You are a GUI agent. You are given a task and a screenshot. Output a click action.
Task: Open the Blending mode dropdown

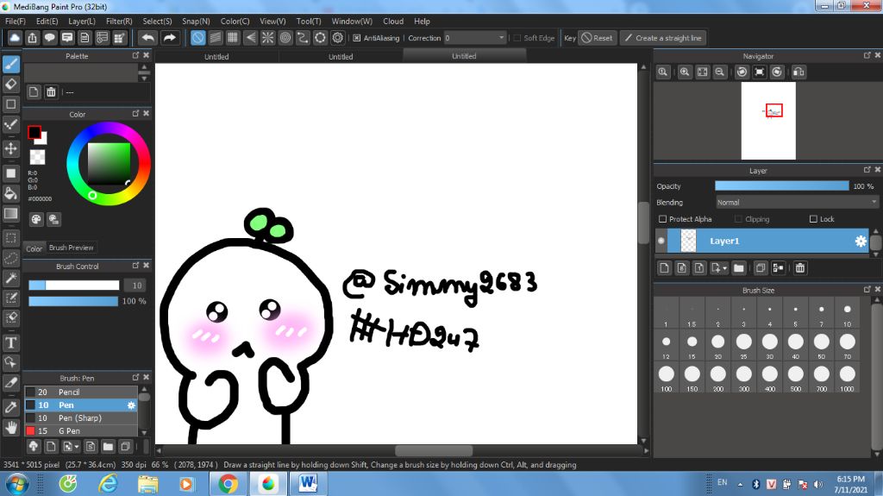click(797, 202)
